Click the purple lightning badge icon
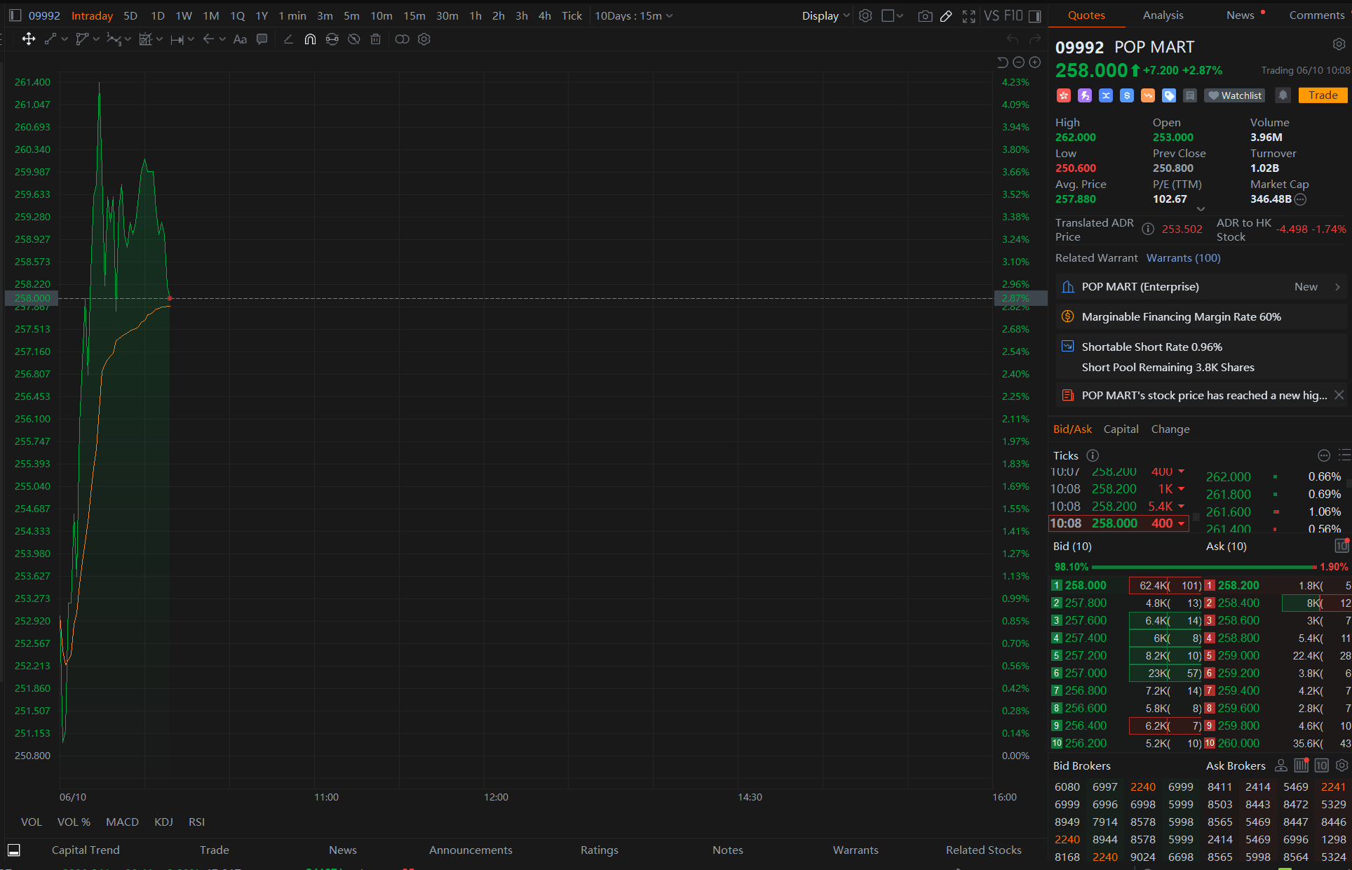This screenshot has width=1352, height=870. coord(1085,95)
